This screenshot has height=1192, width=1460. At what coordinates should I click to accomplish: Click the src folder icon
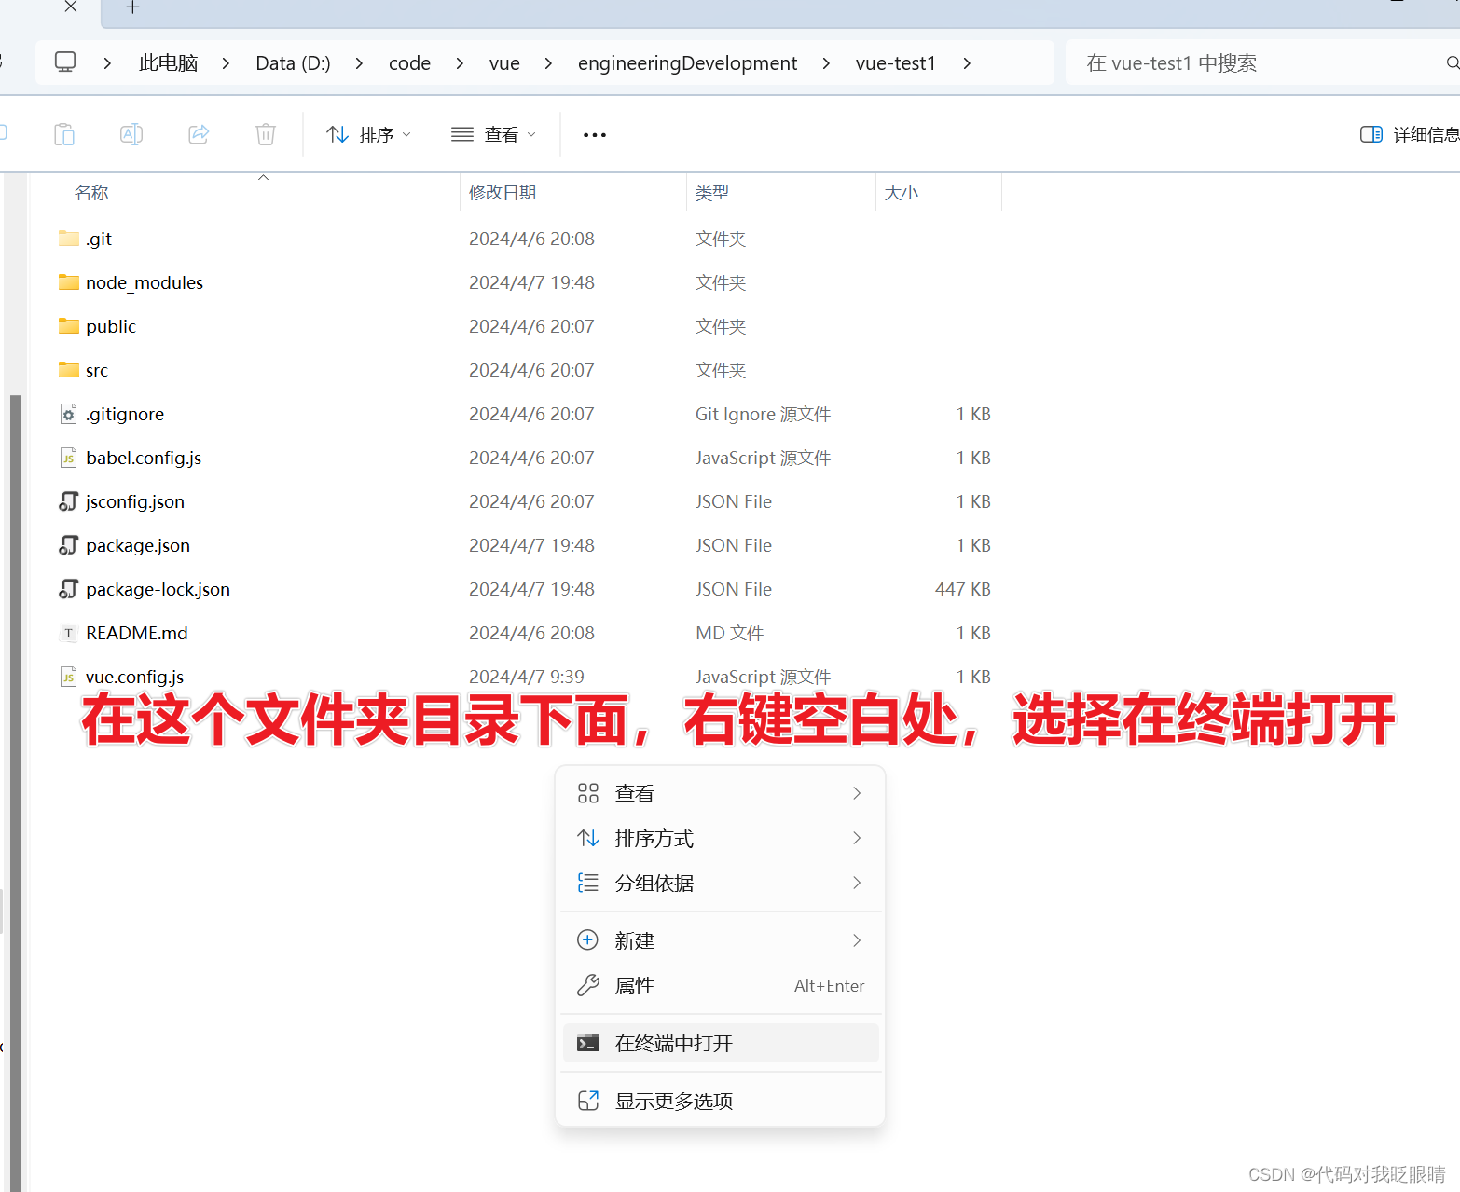point(69,370)
